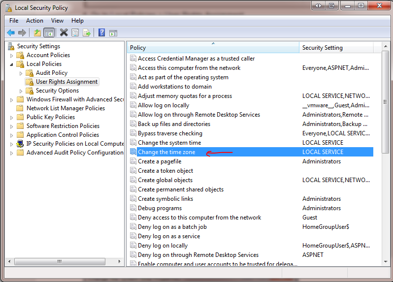
Task: Sort by the Security Setting column header
Action: tap(336, 48)
